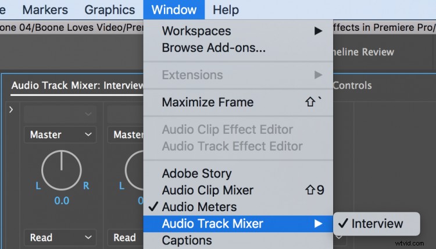Screen dimensions: 436x249
Task: Open second track's Master output dropdown
Action: 126,134
